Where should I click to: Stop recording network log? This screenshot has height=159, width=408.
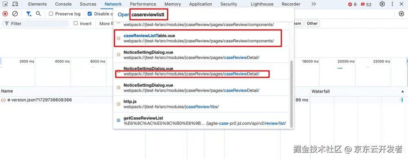pyautogui.click(x=5, y=14)
